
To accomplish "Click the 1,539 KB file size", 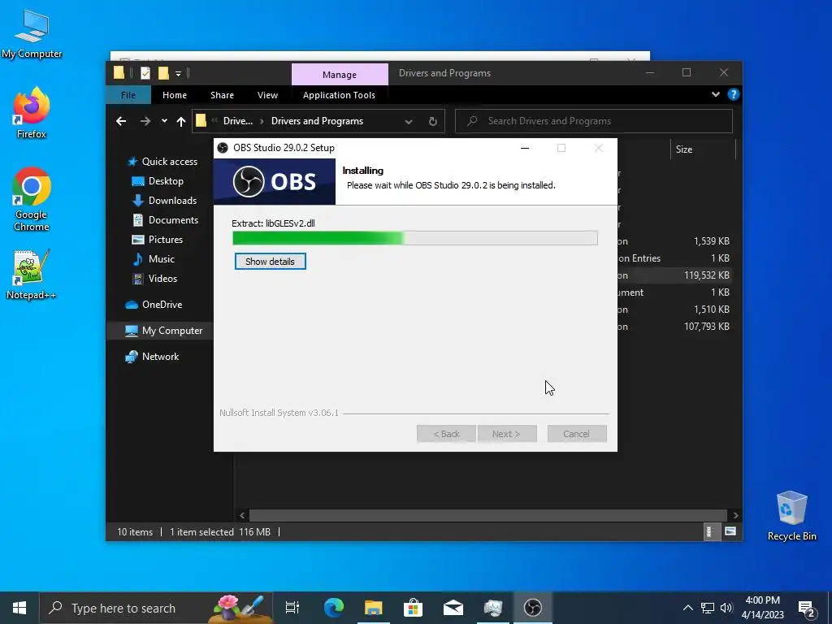I will point(712,240).
